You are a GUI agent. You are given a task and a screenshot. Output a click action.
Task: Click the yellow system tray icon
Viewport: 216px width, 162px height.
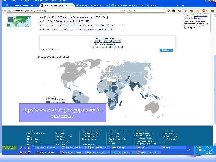[200, 150]
